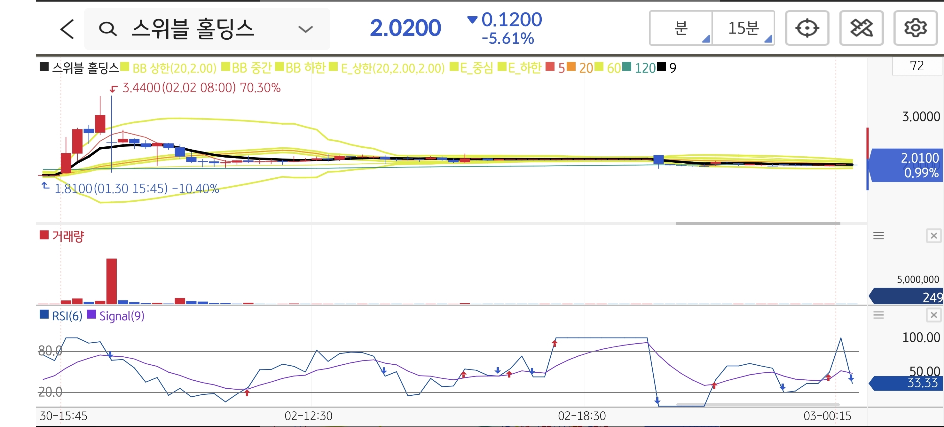
Task: Click the 120 moving average color swatch
Action: 627,67
